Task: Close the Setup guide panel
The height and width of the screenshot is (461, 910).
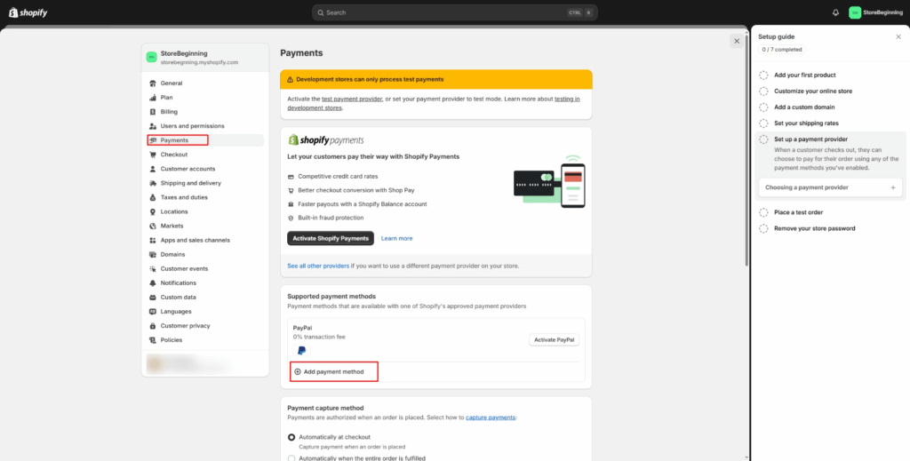Action: point(898,37)
